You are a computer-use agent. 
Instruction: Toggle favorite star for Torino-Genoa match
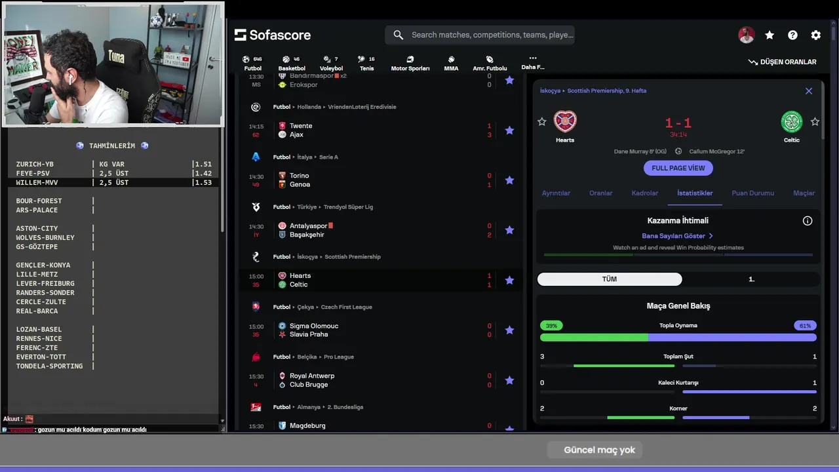509,180
